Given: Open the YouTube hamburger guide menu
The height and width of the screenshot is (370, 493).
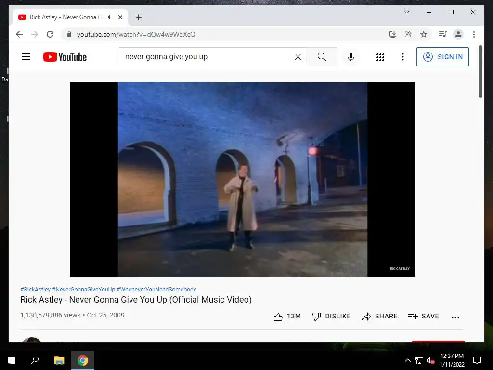Looking at the screenshot, I should [x=26, y=57].
